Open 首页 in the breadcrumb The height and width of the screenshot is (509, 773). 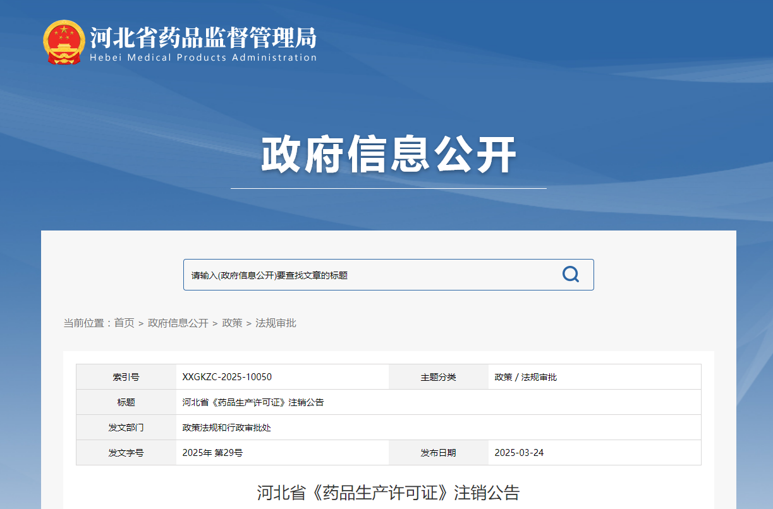[124, 323]
